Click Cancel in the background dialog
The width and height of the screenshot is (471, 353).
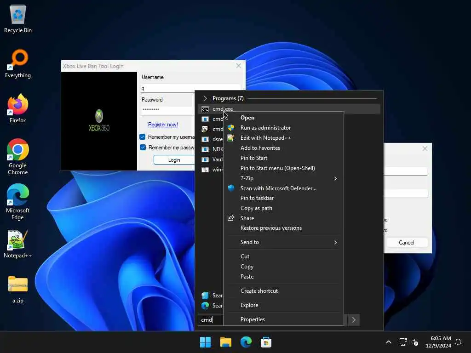[x=407, y=243]
